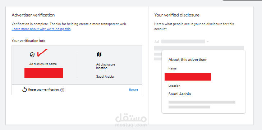Open the reset verification help icon
262x130 pixels.
click(x=62, y=90)
